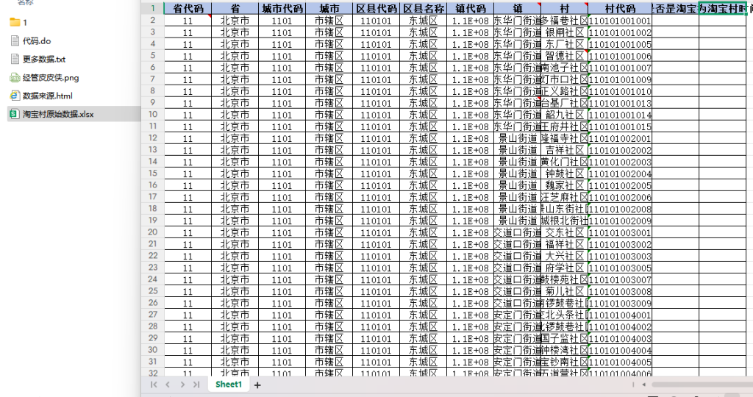Click the html browser icon beside 数据来源.html
Viewport: 753px width, 397px height.
pyautogui.click(x=15, y=96)
